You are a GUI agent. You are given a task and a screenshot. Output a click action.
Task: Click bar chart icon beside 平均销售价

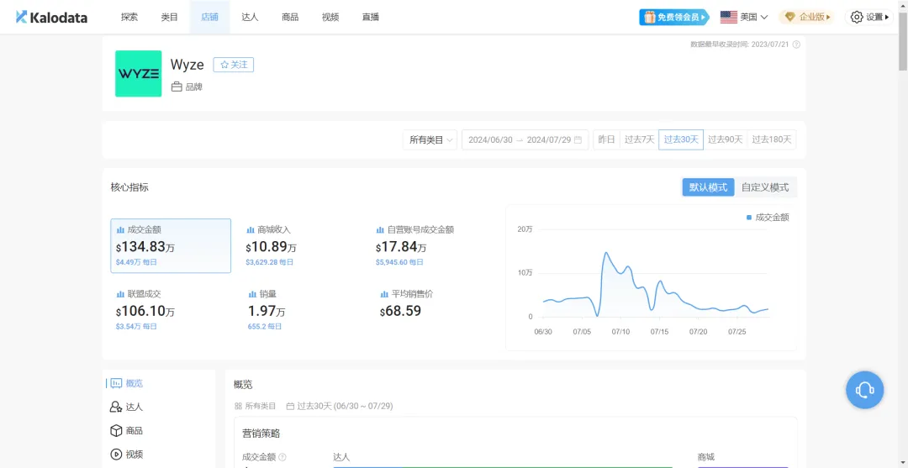pyautogui.click(x=384, y=294)
